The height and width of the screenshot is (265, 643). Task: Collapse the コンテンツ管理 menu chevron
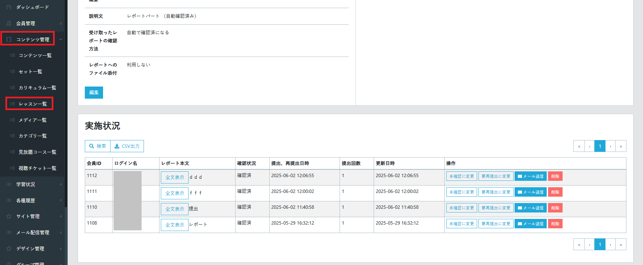coord(61,39)
